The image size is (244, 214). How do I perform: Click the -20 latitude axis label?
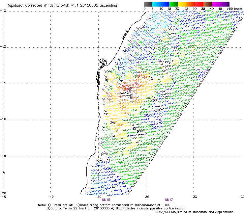click(3, 193)
